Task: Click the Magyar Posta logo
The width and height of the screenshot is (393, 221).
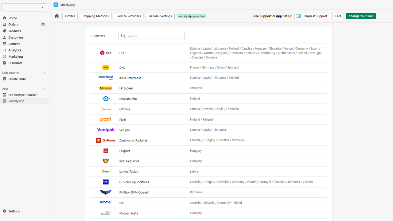Action: click(x=106, y=213)
